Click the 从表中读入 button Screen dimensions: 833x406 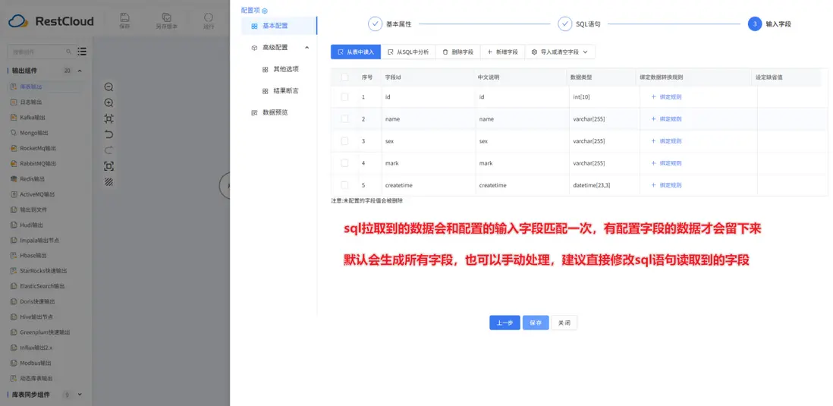[x=355, y=52]
